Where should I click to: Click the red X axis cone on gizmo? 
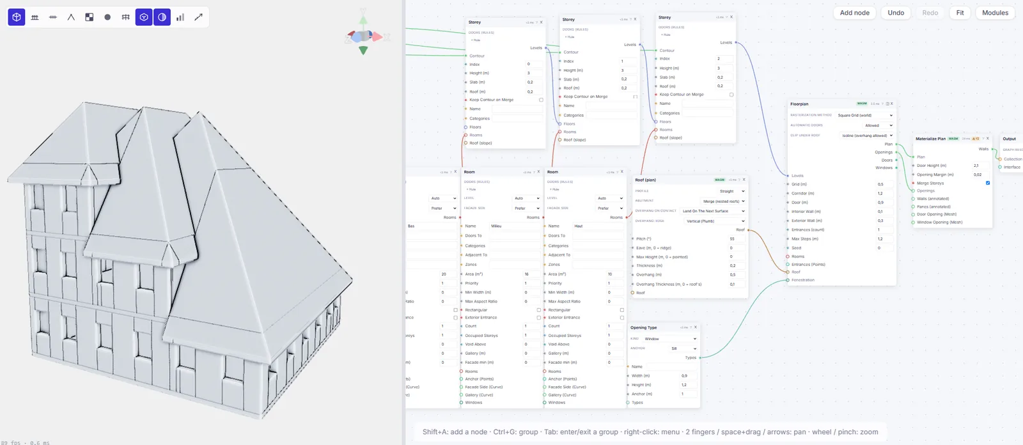point(377,37)
